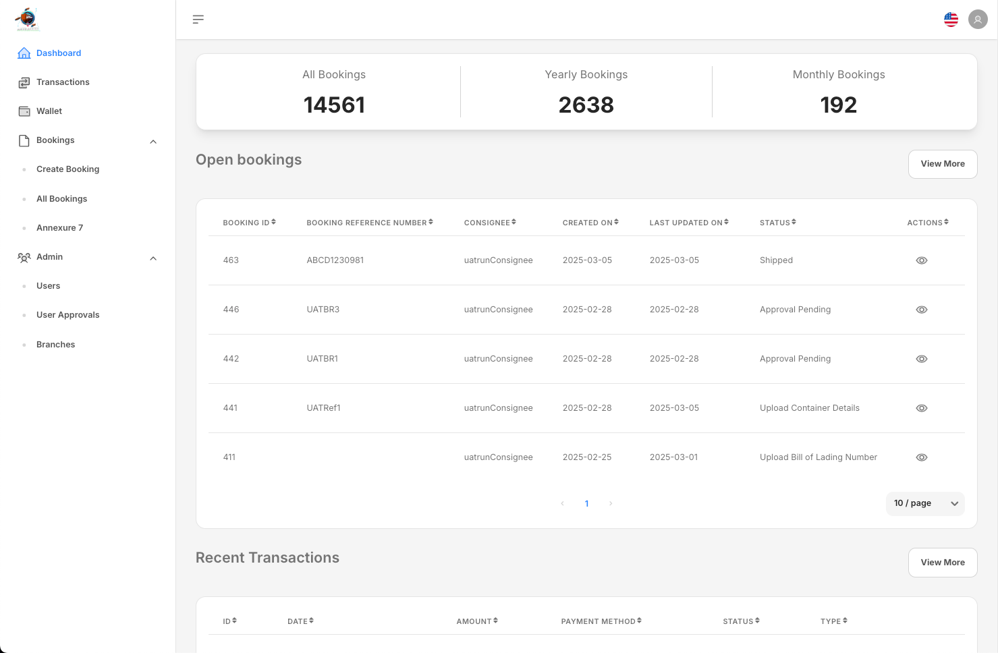This screenshot has height=653, width=998.
Task: View booking 463 using the eye icon
Action: [921, 260]
